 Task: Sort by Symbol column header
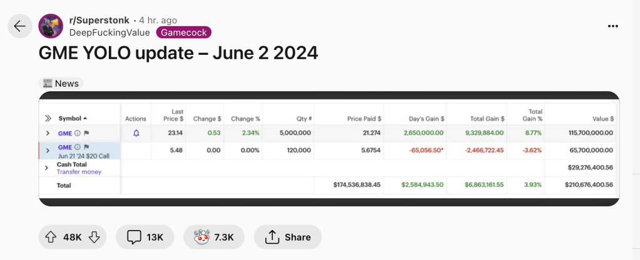73,118
